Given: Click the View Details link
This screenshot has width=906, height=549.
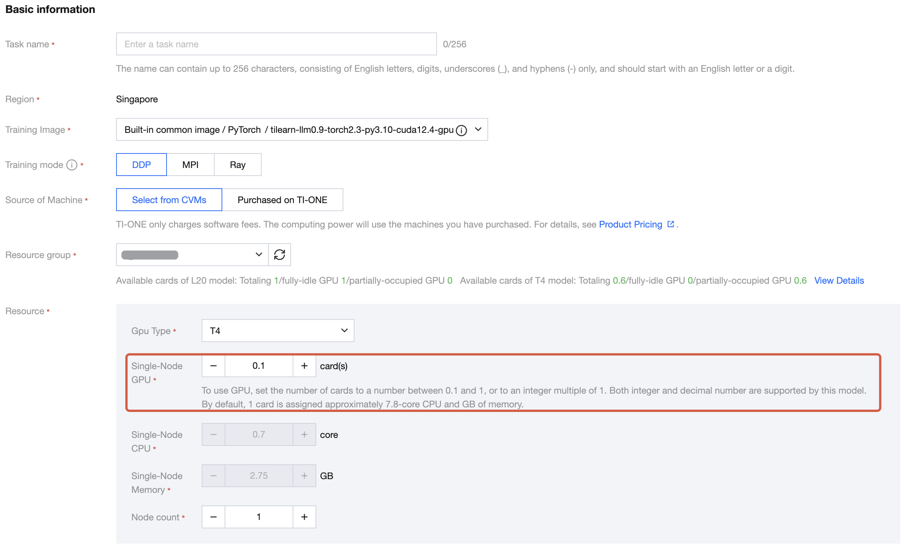Looking at the screenshot, I should tap(839, 281).
